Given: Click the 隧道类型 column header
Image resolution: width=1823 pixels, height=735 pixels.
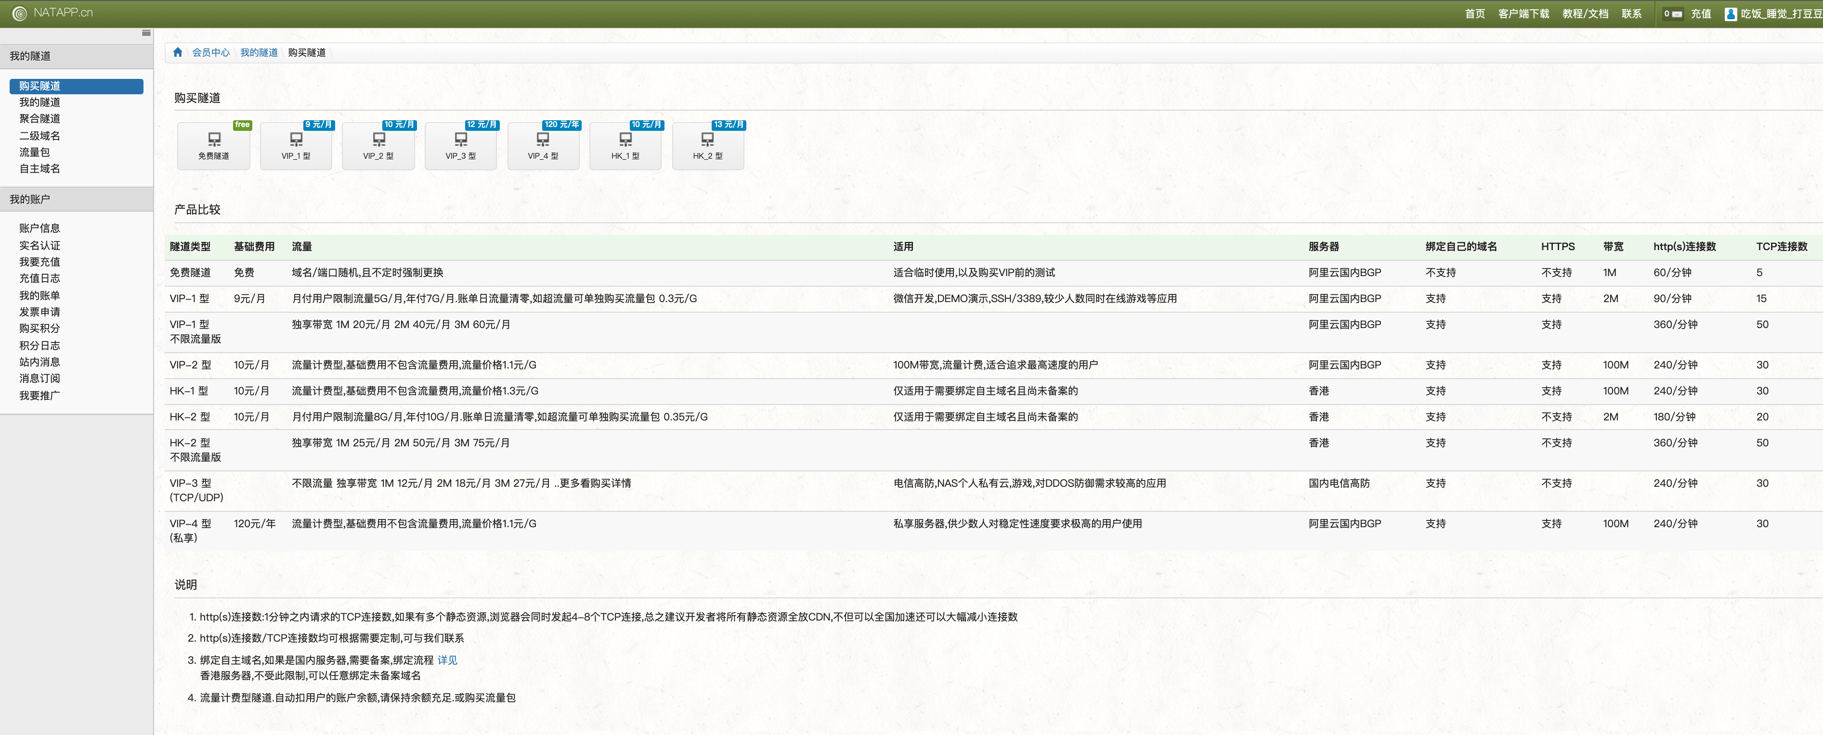Looking at the screenshot, I should (x=190, y=247).
